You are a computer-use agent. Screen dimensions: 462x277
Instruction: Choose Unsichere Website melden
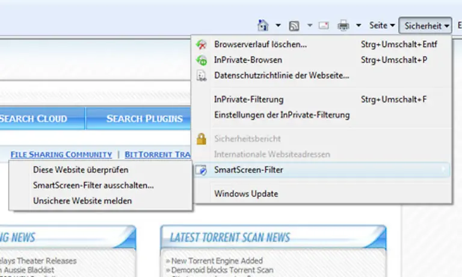(x=100, y=201)
